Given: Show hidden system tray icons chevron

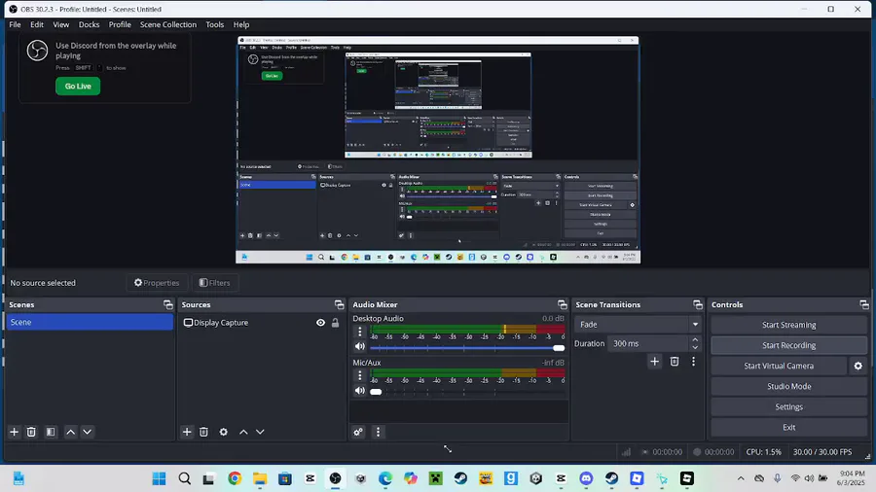Looking at the screenshot, I should pyautogui.click(x=741, y=478).
